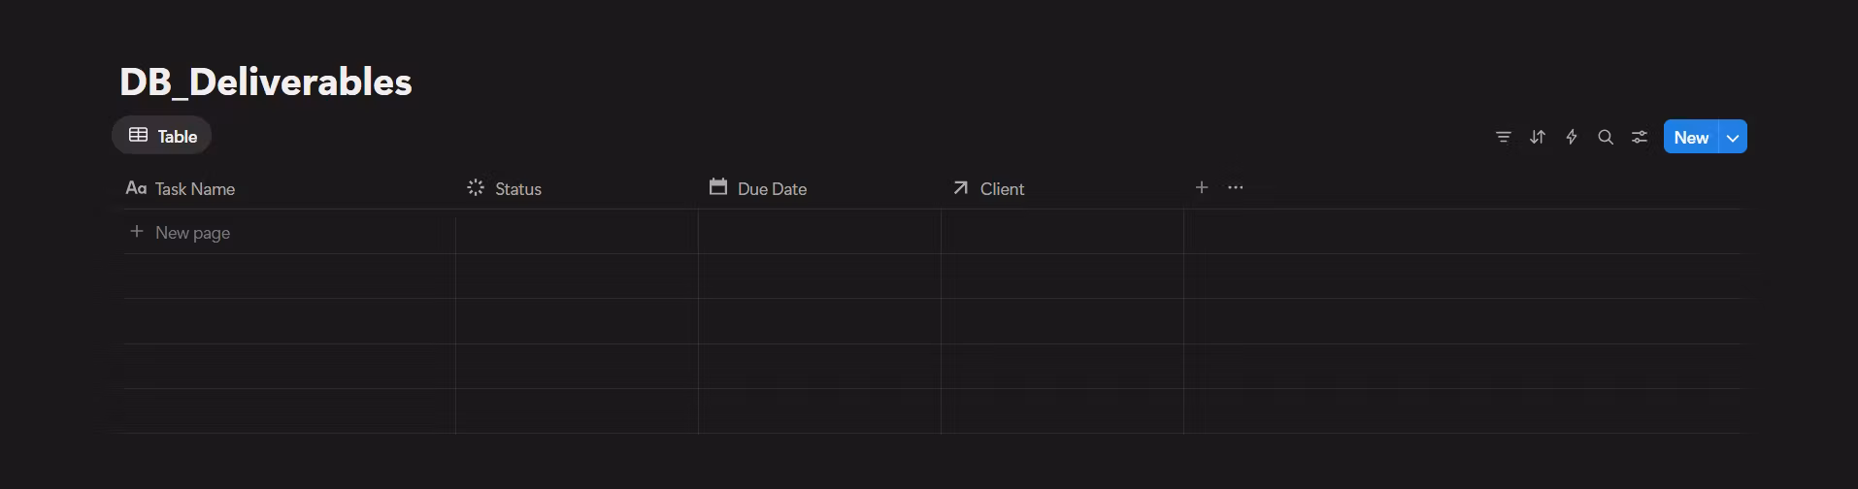The height and width of the screenshot is (489, 1858).
Task: Click the search magnifier icon
Action: click(1606, 137)
